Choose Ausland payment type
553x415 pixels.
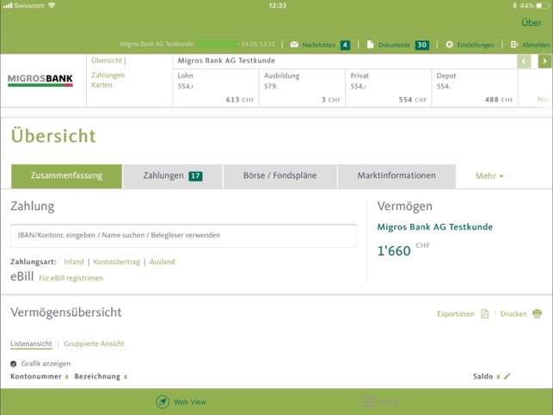click(163, 262)
